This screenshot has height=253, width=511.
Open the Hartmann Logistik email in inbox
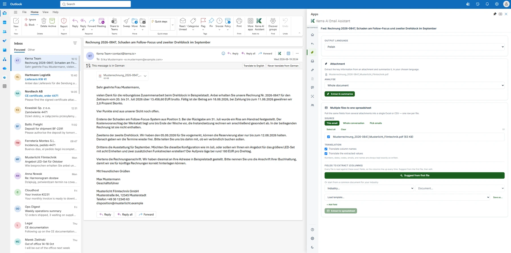pos(45,79)
